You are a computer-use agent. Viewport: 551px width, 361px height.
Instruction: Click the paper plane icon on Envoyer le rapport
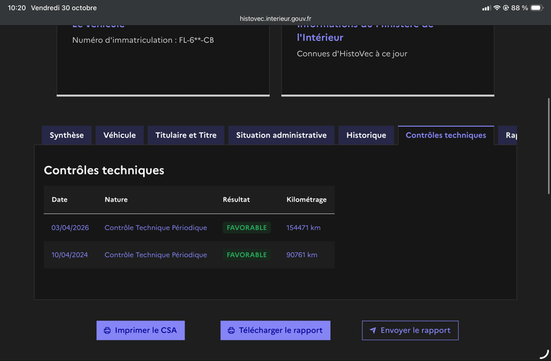coord(373,331)
